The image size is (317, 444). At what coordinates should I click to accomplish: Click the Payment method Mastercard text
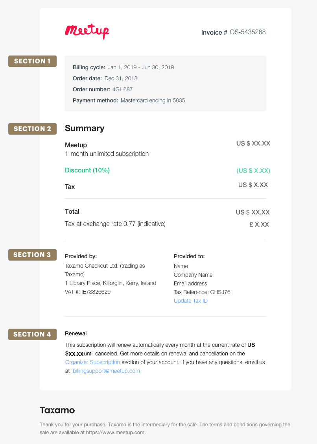(x=153, y=100)
